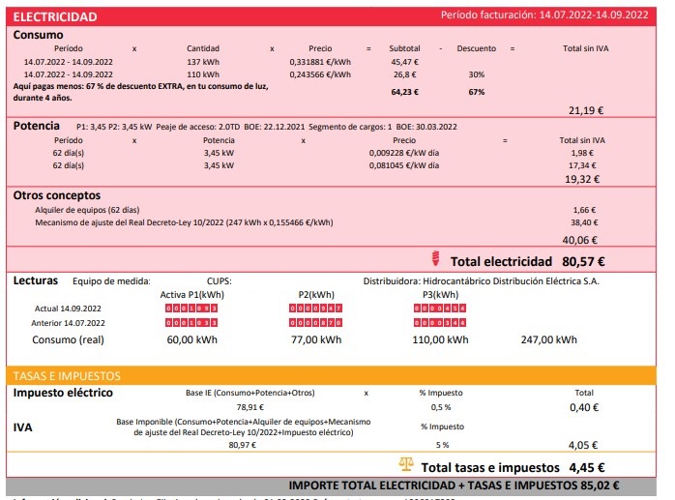The width and height of the screenshot is (675, 500).
Task: Select the 38,40 € adjustment amount
Action: pos(584,222)
